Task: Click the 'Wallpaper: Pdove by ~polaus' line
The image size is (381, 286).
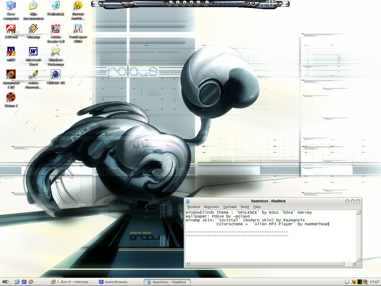Action: pyautogui.click(x=218, y=216)
